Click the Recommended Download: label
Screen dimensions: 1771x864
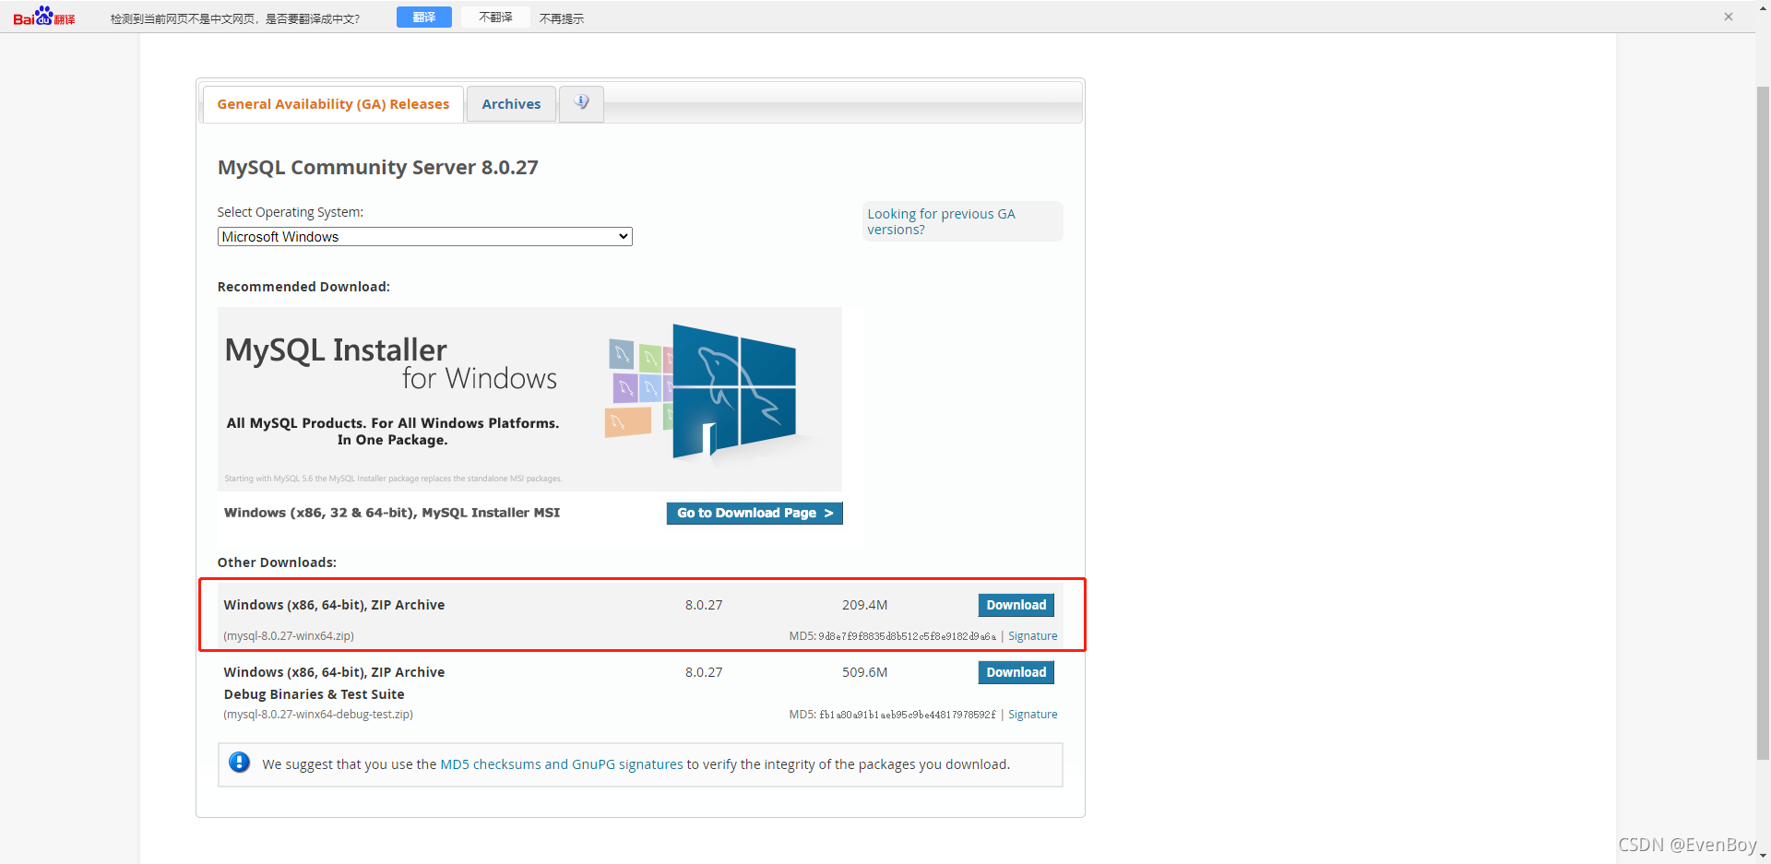point(303,287)
